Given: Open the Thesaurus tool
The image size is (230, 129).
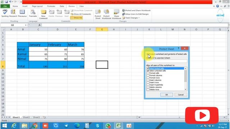Looking at the screenshot, I should 22,13.
